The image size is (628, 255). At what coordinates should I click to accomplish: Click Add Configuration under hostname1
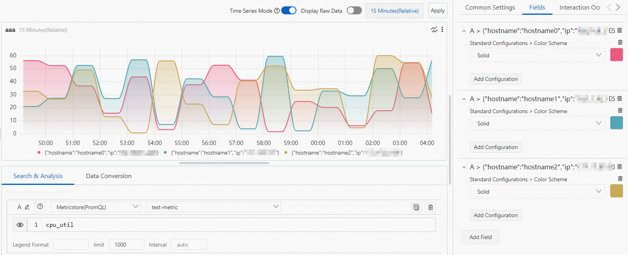click(x=495, y=147)
